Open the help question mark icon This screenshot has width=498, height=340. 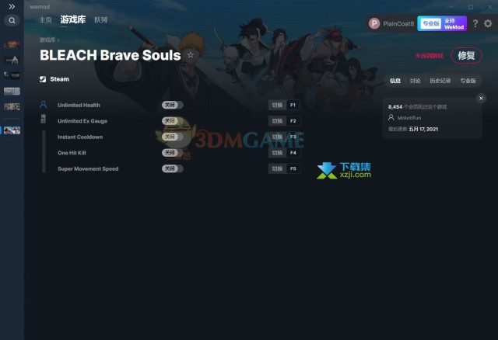[475, 23]
